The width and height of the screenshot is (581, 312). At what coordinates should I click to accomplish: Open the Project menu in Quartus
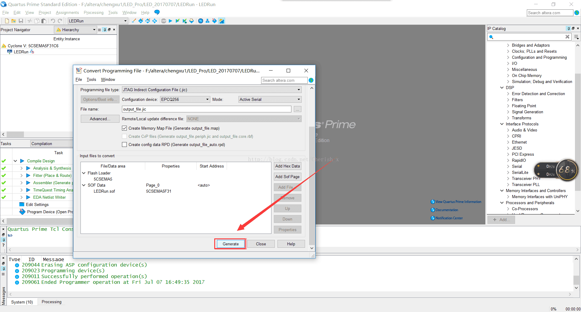tap(45, 12)
